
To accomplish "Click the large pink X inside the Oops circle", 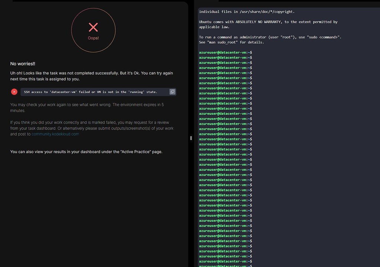I will point(93,27).
